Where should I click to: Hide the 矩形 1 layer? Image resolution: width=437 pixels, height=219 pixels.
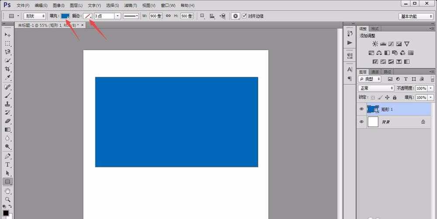click(x=361, y=109)
